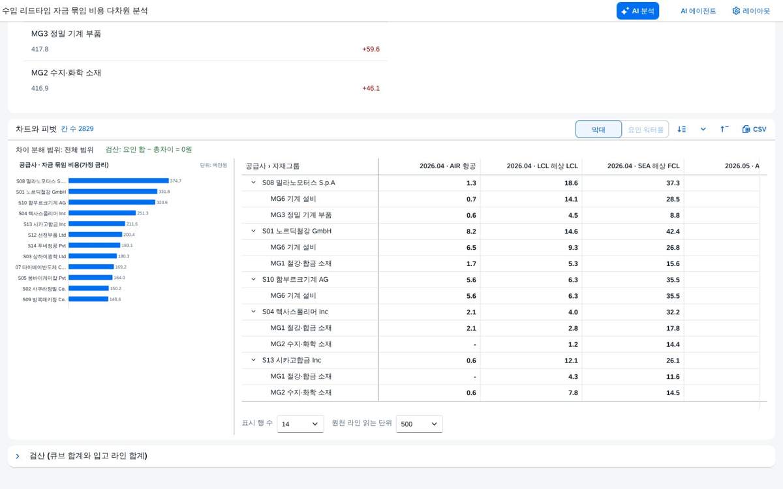The image size is (783, 489).
Task: Click the S12 선전부품 Ltd chart bar
Action: point(95,235)
